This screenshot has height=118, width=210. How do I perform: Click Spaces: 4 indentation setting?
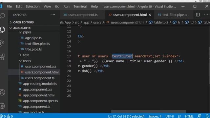click(155, 116)
